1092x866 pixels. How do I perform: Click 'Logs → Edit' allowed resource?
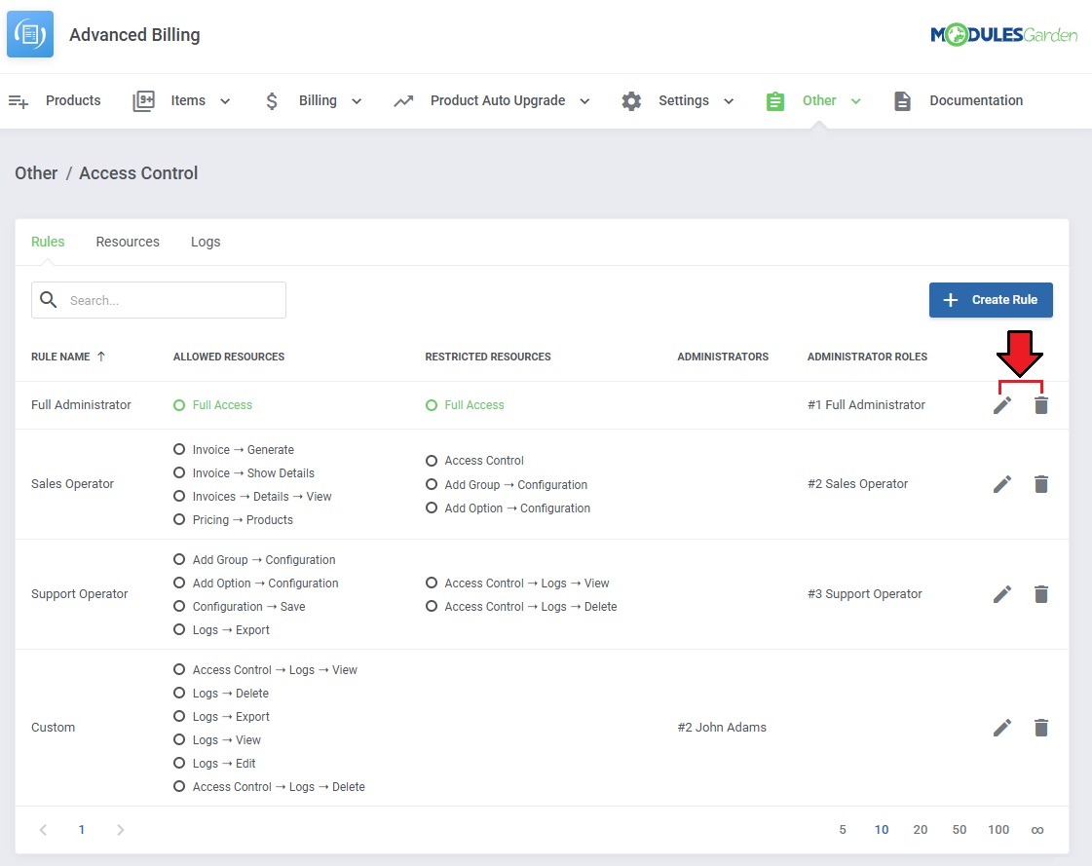coord(223,764)
